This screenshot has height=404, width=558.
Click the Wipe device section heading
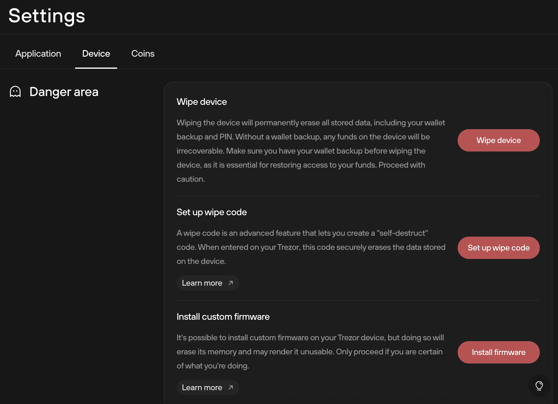pyautogui.click(x=202, y=102)
